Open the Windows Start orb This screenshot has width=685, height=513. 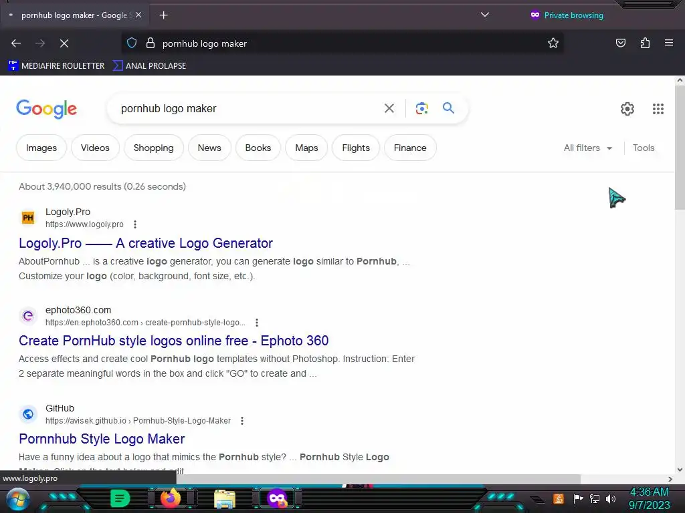click(17, 499)
